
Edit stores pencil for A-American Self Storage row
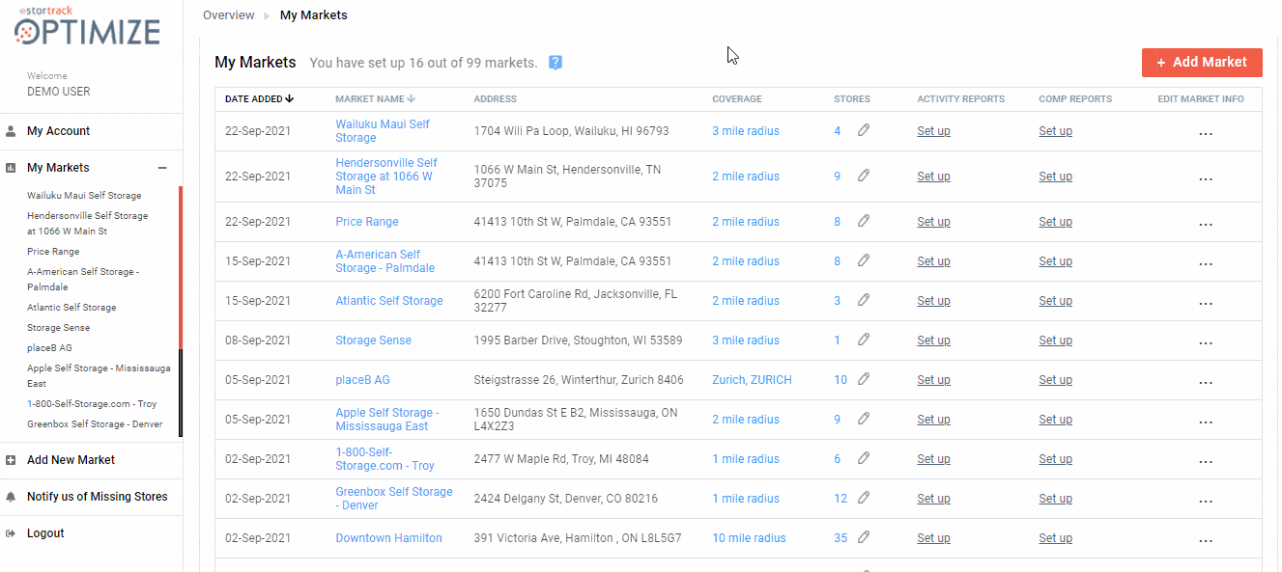pyautogui.click(x=864, y=260)
